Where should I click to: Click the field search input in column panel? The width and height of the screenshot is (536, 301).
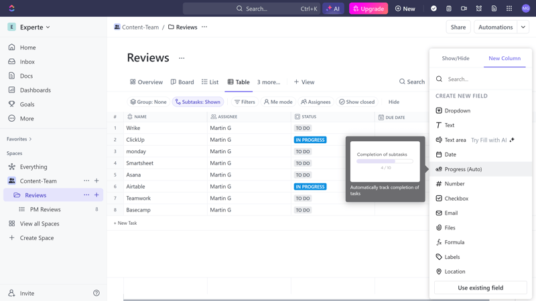pyautogui.click(x=480, y=79)
